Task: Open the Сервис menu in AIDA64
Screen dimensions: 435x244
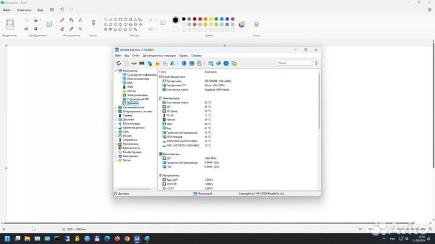Action: tap(184, 55)
